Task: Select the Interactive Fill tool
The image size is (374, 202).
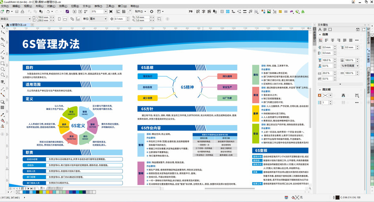Action: click(x=2, y=121)
